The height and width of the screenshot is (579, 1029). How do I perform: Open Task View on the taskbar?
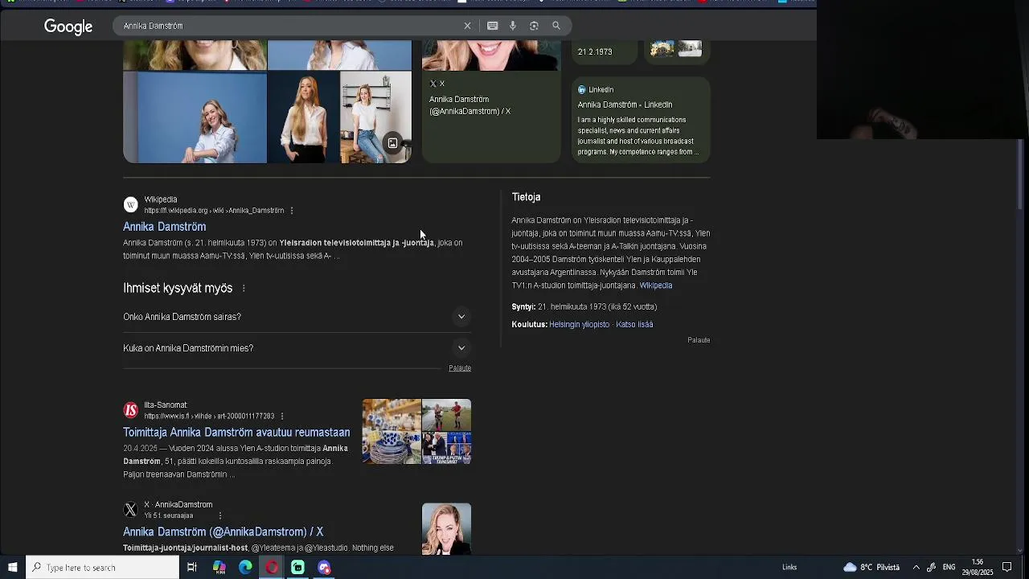[x=192, y=568]
